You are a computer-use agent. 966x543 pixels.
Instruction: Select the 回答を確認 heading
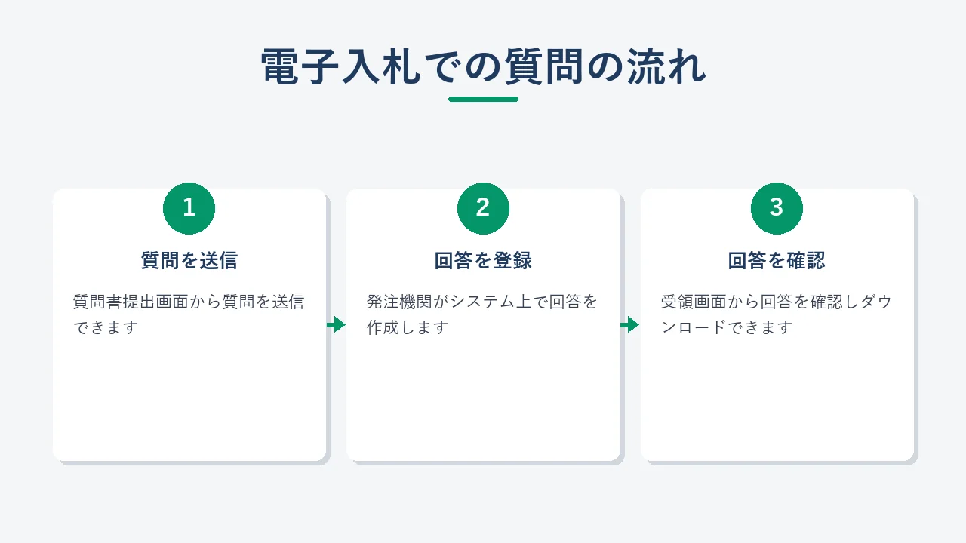[777, 261]
